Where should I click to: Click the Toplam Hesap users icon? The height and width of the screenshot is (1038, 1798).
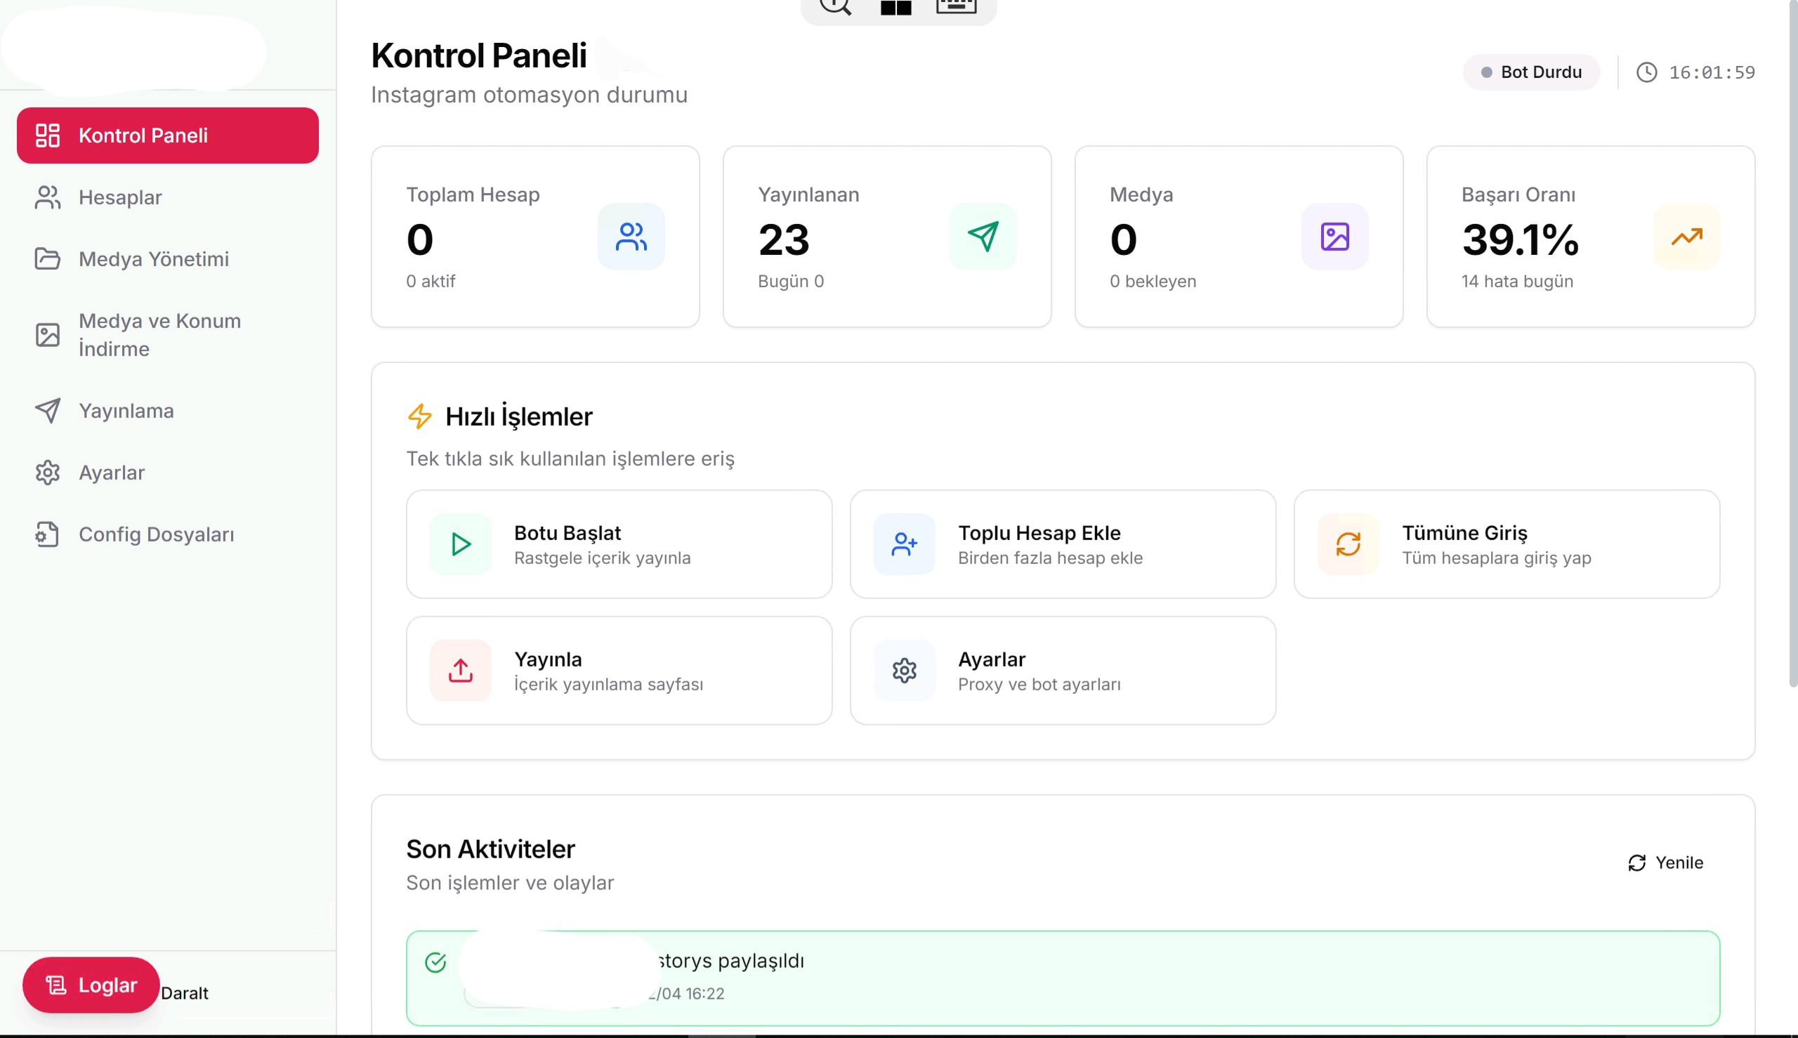point(631,237)
